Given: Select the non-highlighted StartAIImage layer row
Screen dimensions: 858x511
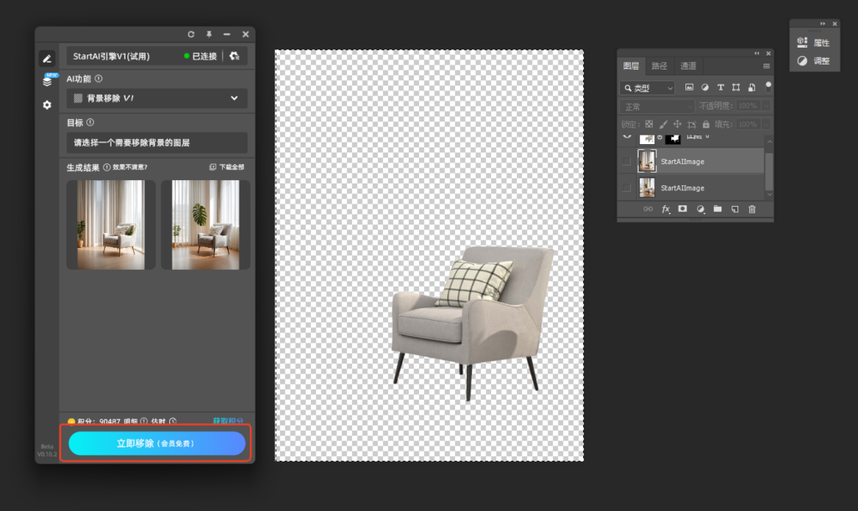Looking at the screenshot, I should coord(700,188).
